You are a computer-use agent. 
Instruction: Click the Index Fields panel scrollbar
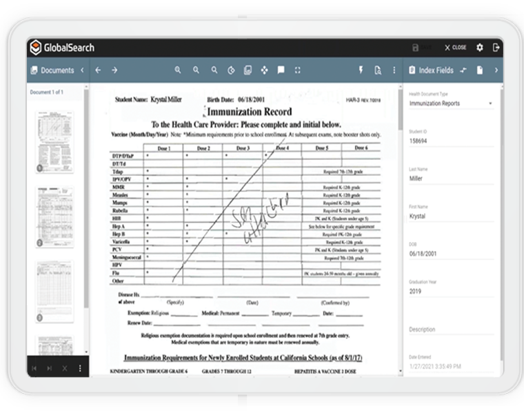[502, 224]
